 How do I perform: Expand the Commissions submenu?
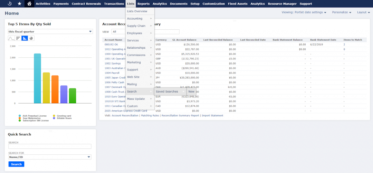click(140, 55)
